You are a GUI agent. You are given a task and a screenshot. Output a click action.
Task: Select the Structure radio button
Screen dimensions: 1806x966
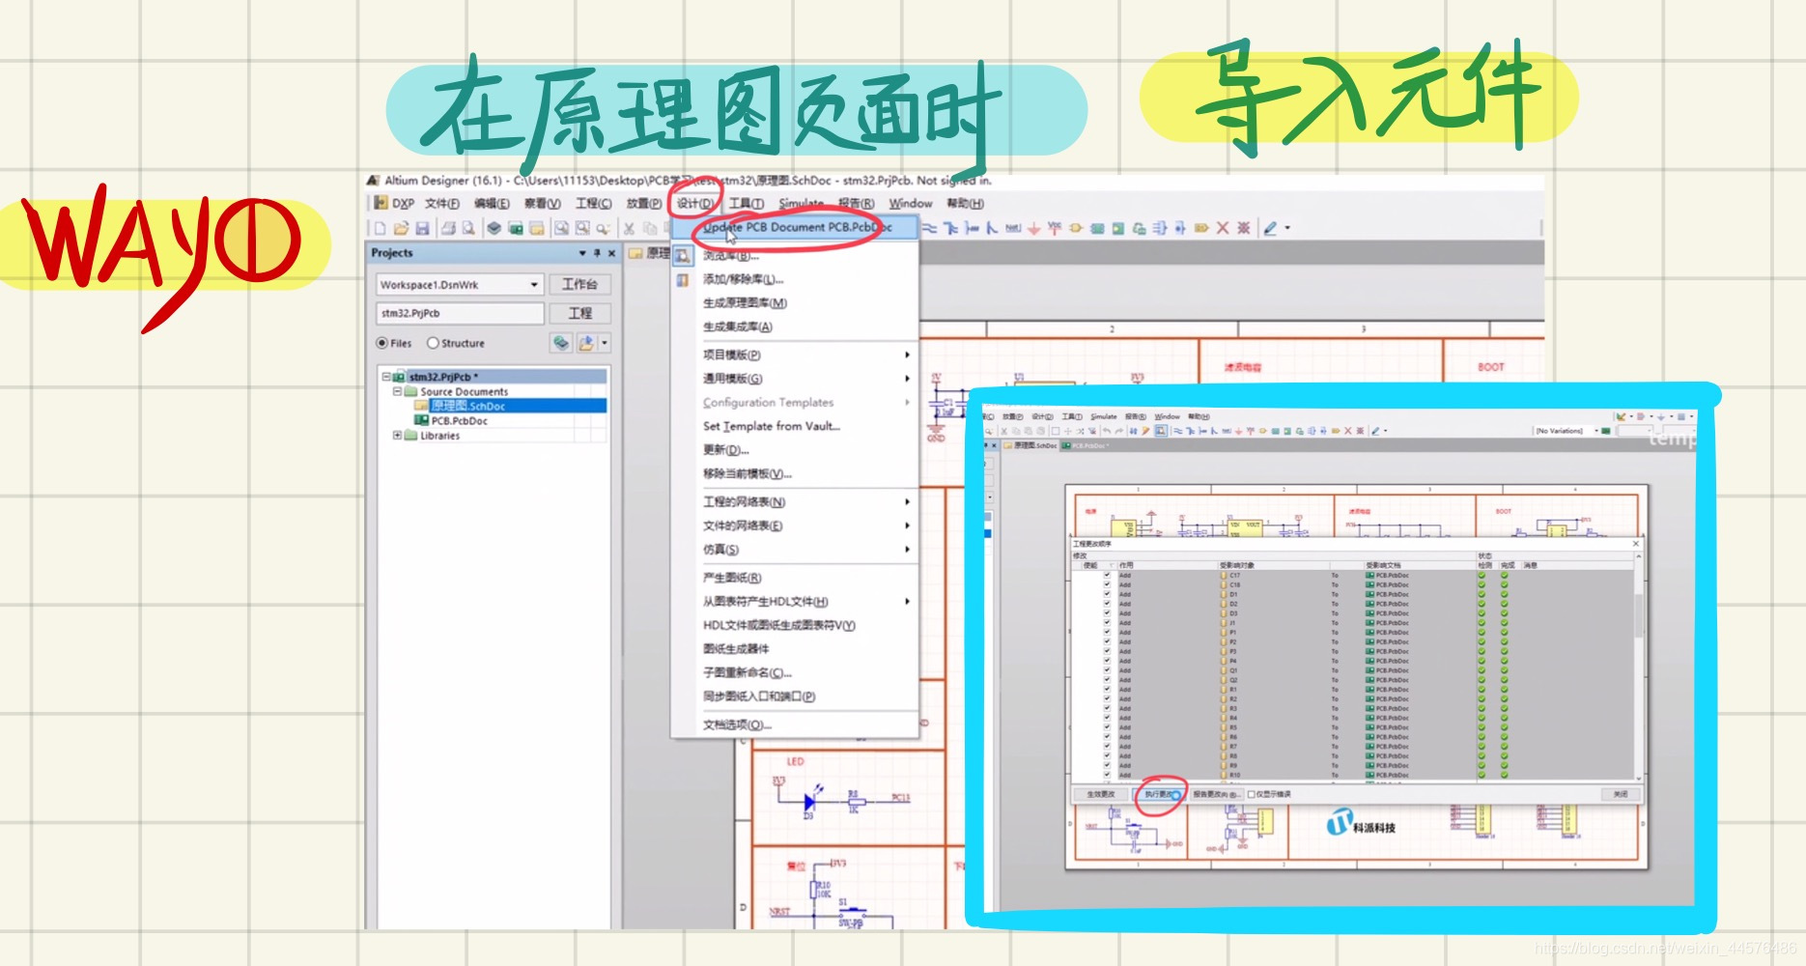click(433, 343)
